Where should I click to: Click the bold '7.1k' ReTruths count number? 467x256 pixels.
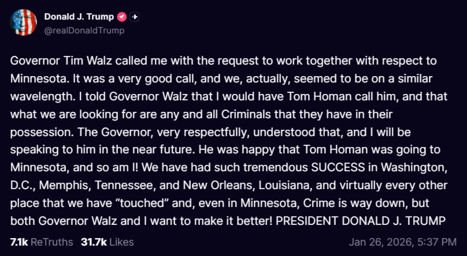(19, 242)
